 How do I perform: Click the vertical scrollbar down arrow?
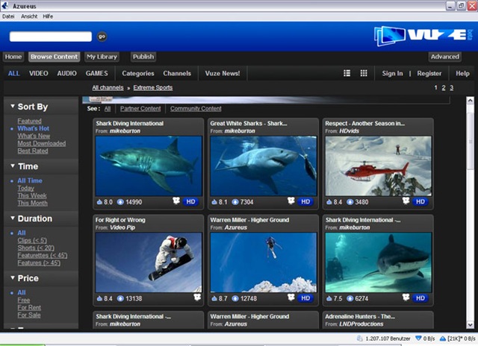point(470,324)
